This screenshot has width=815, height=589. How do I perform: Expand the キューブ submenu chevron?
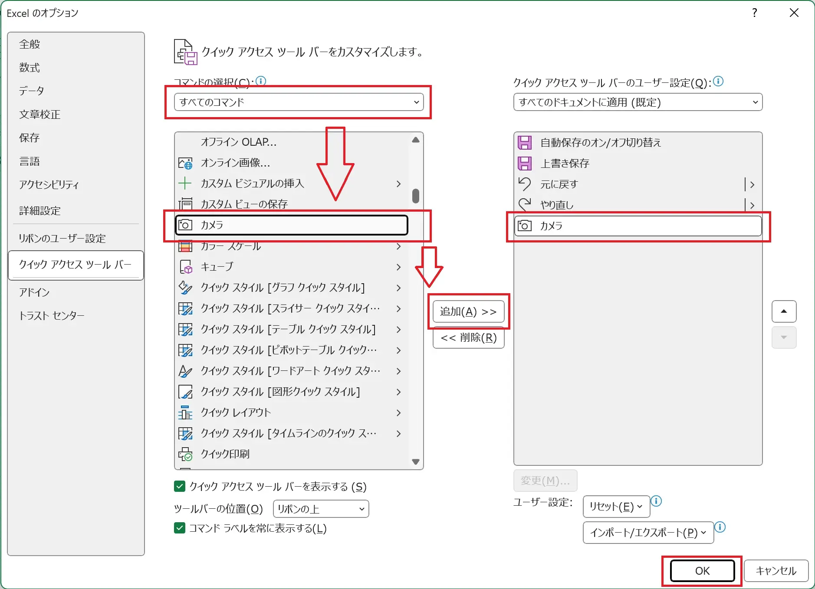398,267
